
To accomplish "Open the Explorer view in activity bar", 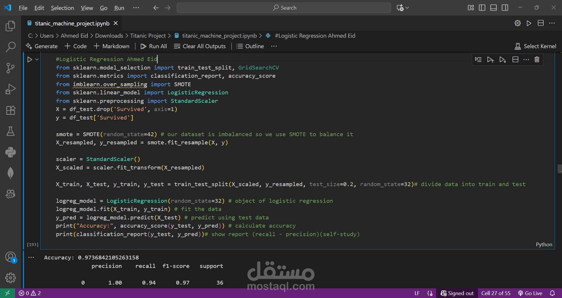I will (x=11, y=26).
